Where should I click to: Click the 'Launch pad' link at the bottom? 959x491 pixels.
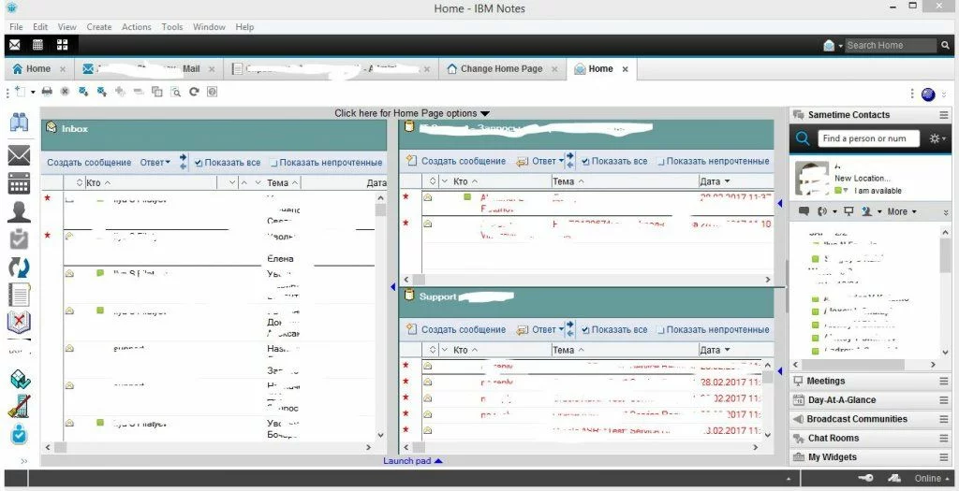[412, 461]
